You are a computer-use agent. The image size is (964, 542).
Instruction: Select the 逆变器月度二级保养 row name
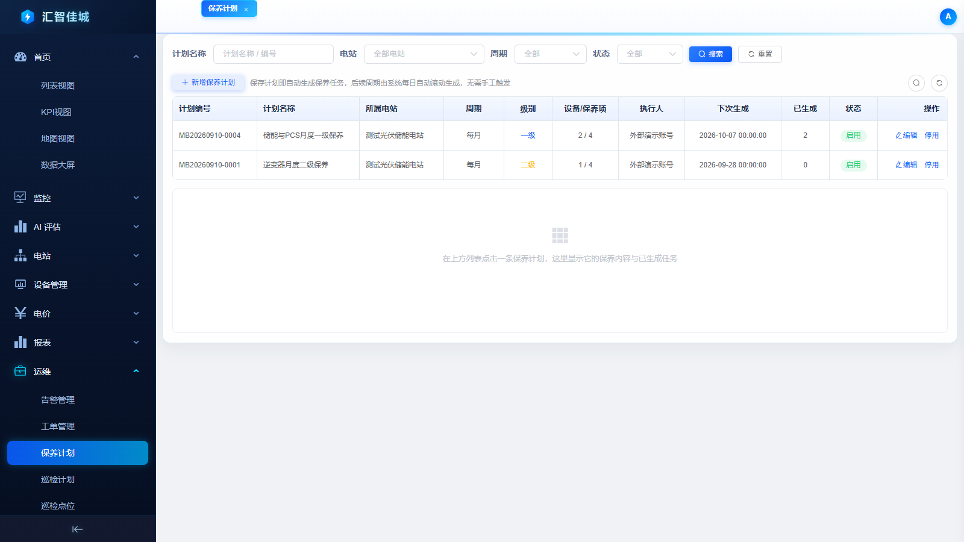click(x=296, y=165)
